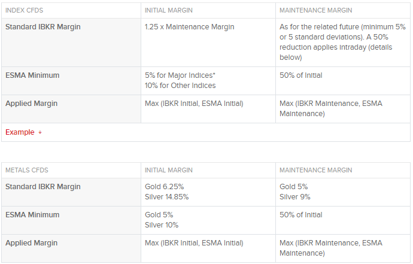Click 'Silver 10%' in the ESMA Minimum row
This screenshot has width=413, height=264.
(x=162, y=225)
